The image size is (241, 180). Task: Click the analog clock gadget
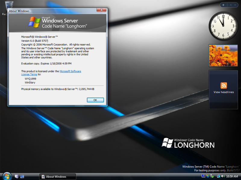point(223,26)
